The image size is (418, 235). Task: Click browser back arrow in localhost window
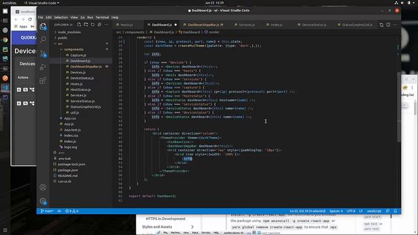coord(16,20)
